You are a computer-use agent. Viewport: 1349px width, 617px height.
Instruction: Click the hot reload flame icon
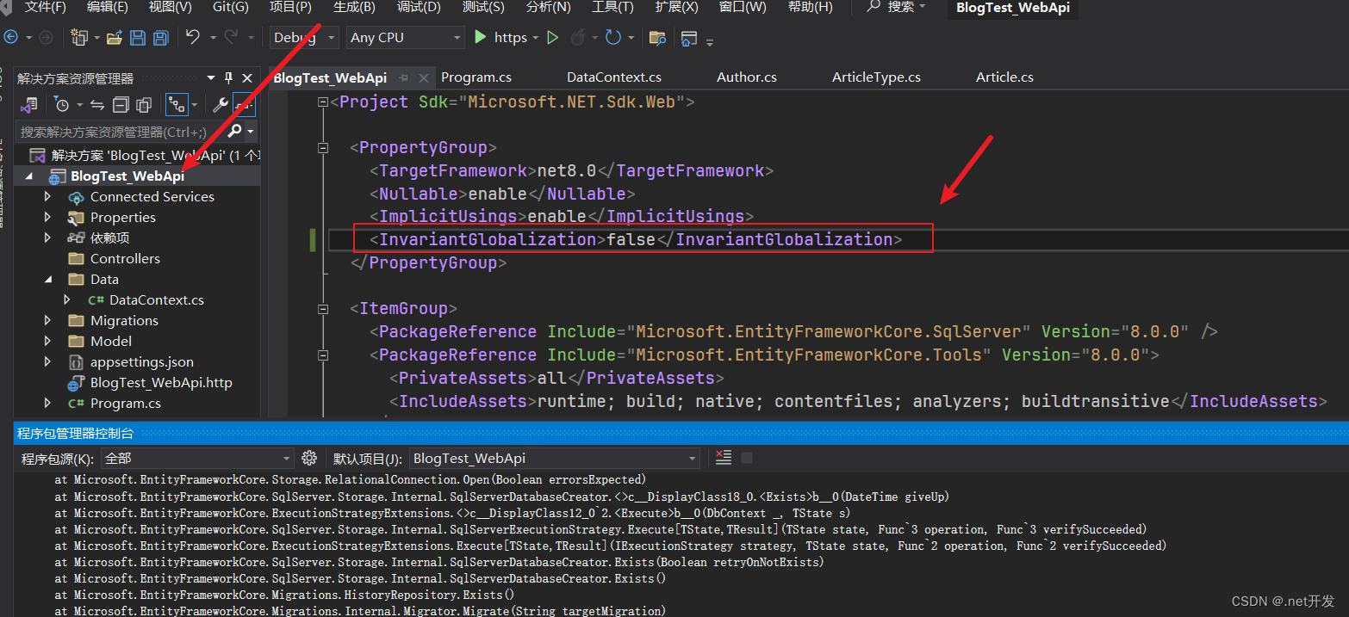[x=578, y=37]
